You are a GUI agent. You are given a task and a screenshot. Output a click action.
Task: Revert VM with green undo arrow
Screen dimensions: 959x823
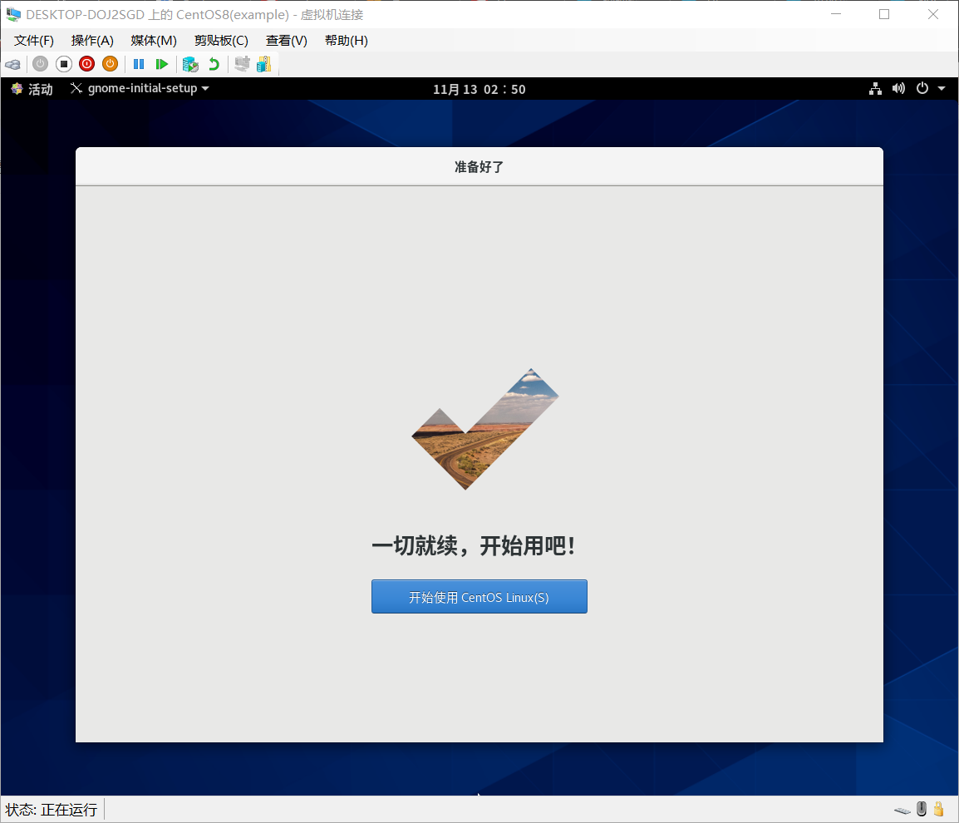[x=214, y=64]
